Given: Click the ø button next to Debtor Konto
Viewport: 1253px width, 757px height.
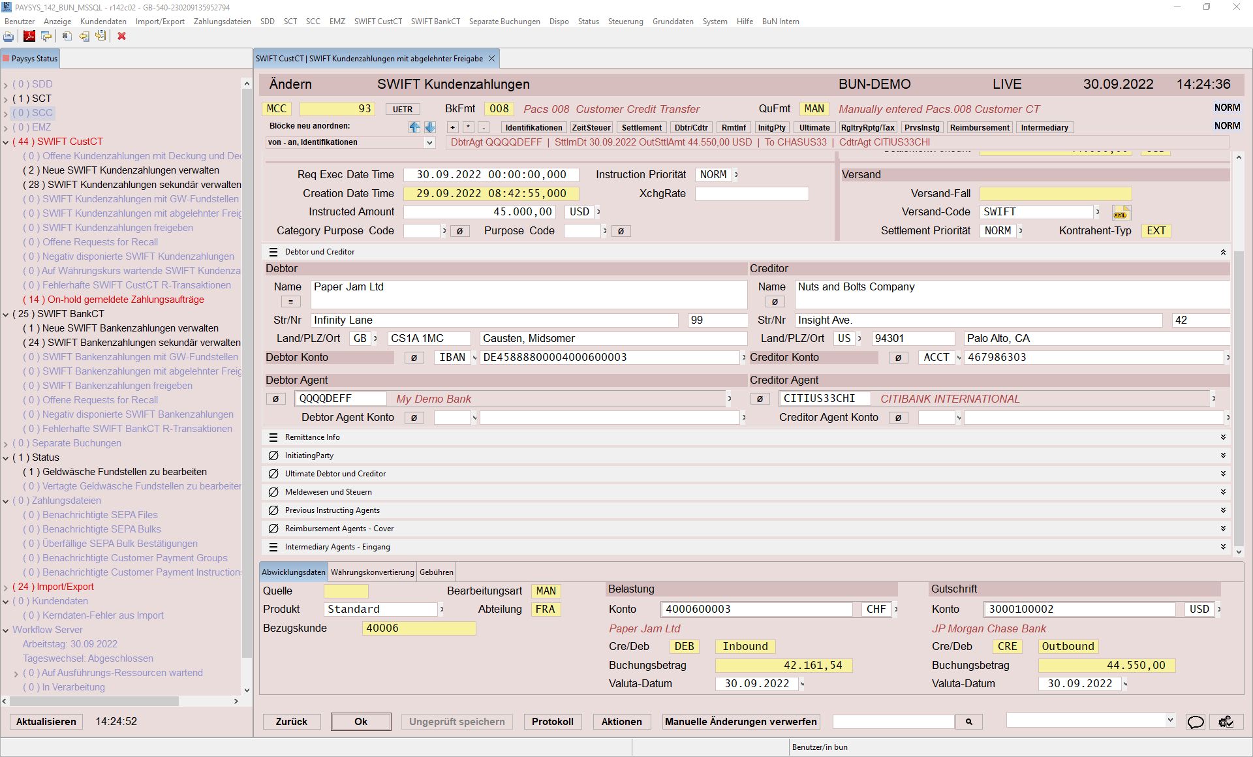Looking at the screenshot, I should click(x=414, y=358).
